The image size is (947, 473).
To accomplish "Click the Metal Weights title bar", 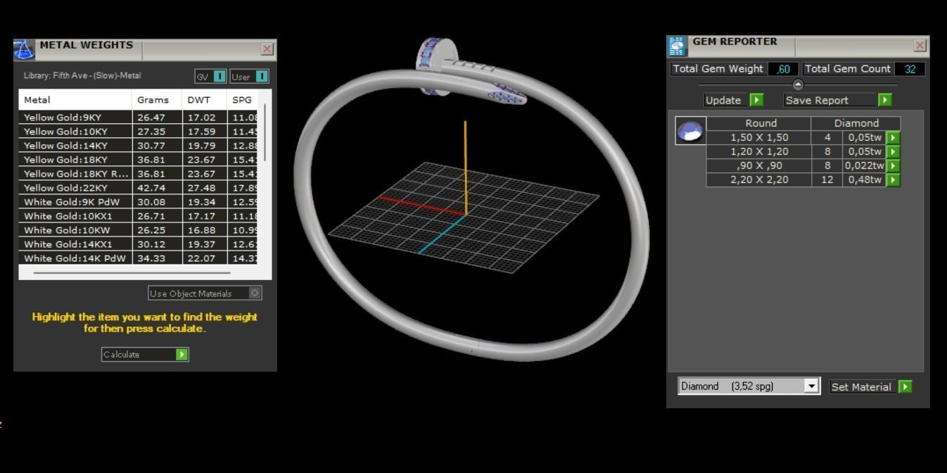I will click(x=146, y=50).
